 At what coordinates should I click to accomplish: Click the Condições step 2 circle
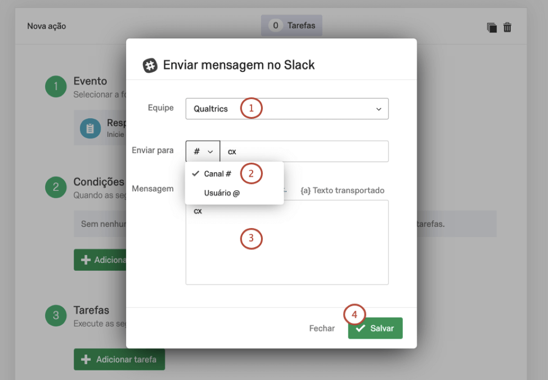tap(56, 187)
